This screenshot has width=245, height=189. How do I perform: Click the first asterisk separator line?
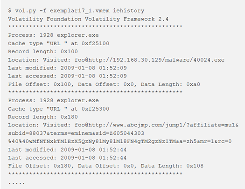95,27
